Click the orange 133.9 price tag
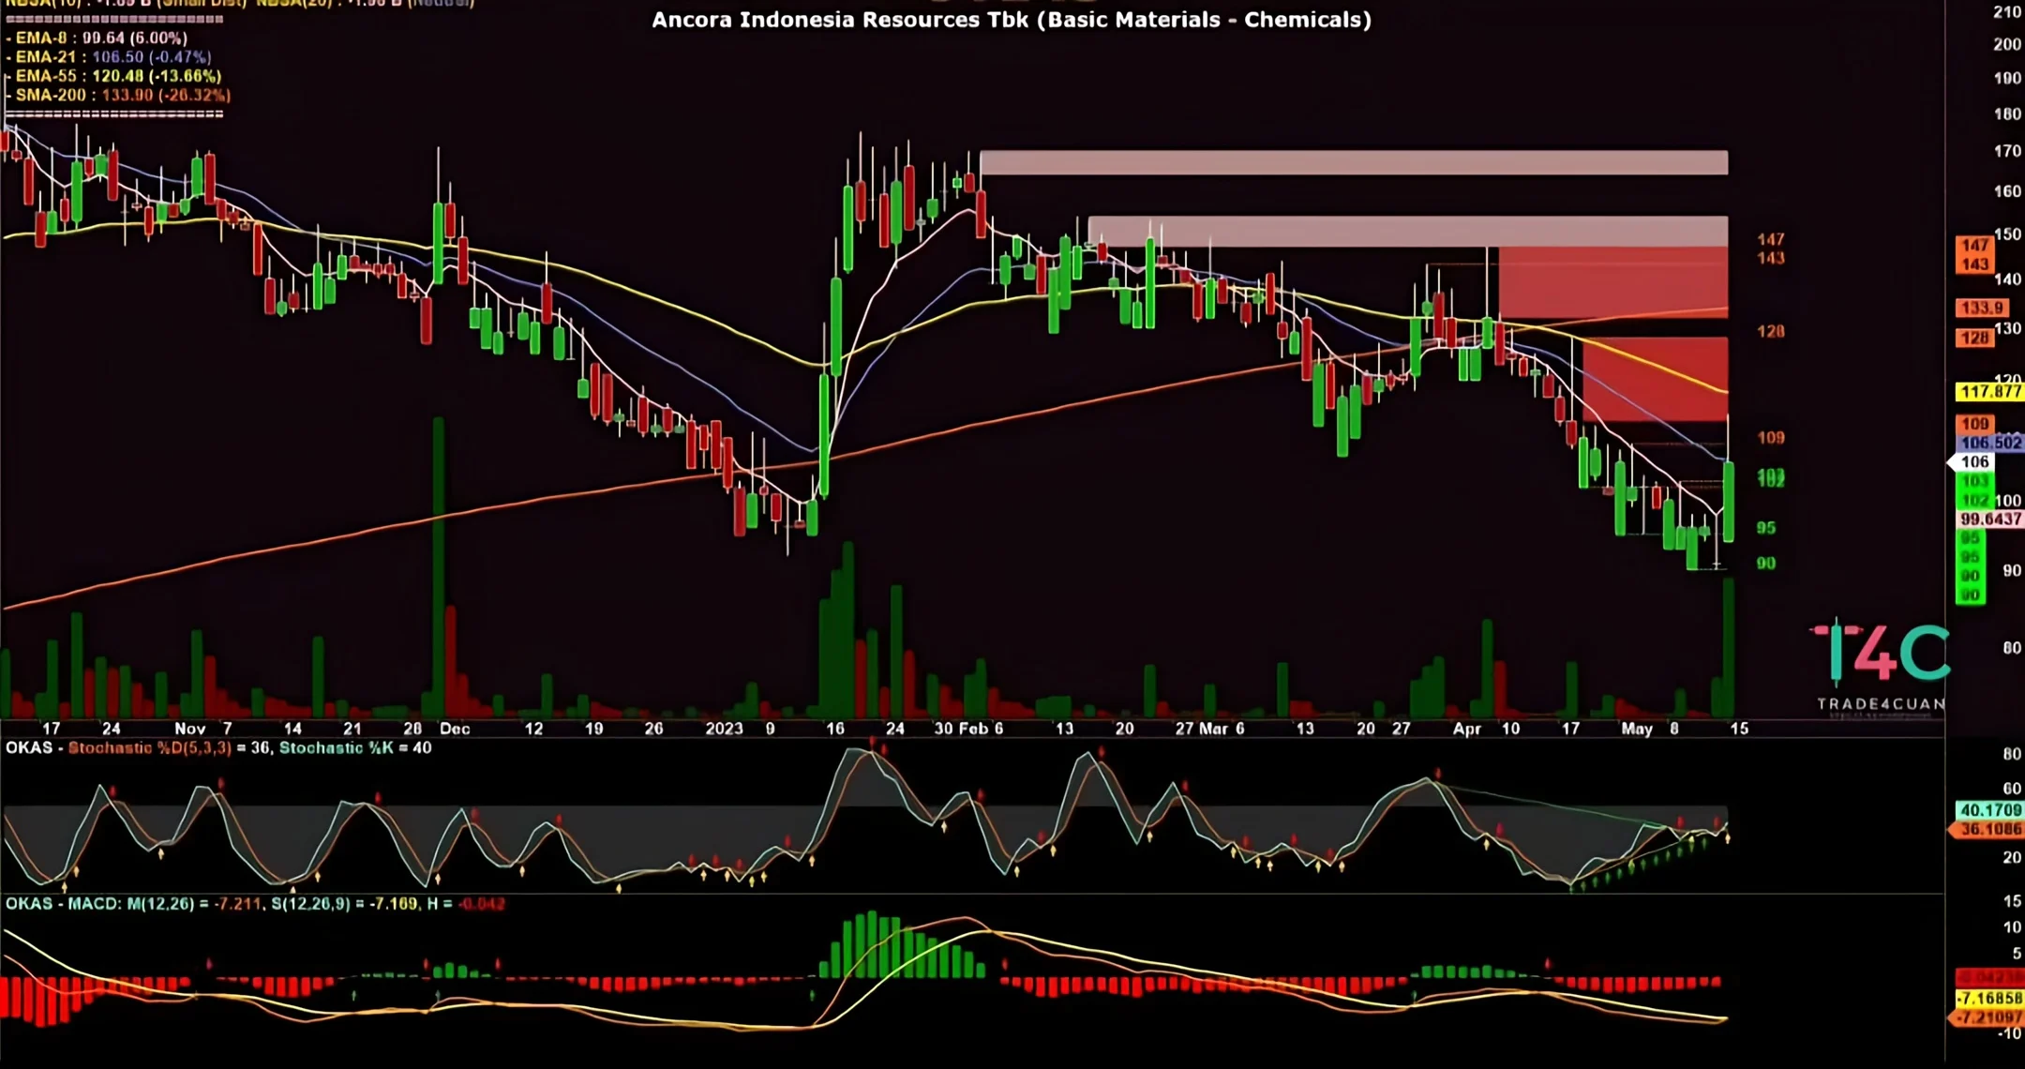This screenshot has height=1069, width=2025. pyautogui.click(x=1982, y=308)
